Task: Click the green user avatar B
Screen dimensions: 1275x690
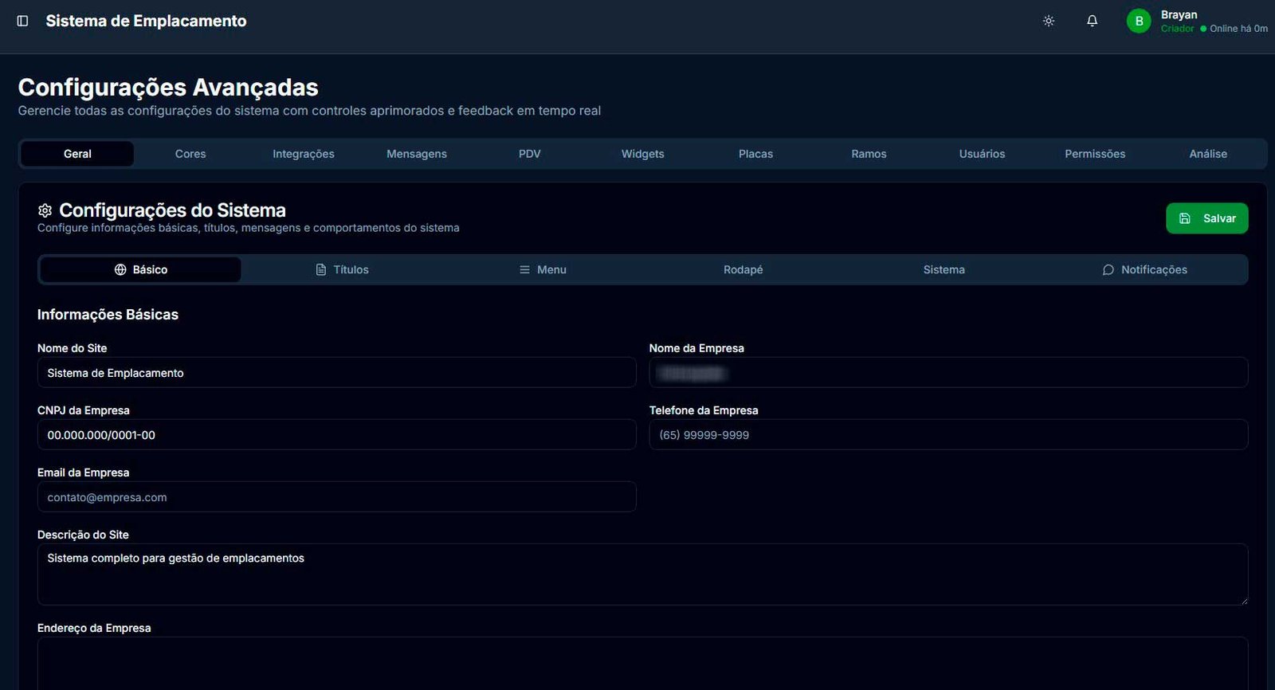Action: (1139, 22)
